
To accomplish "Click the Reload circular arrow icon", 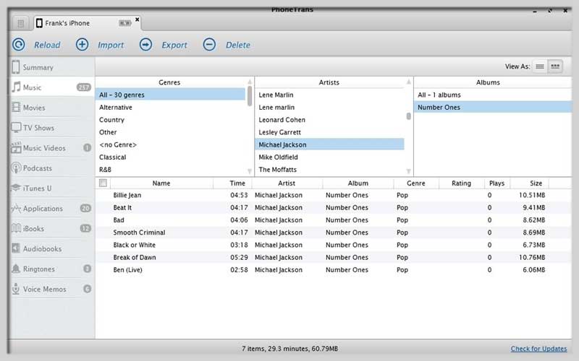I will coord(19,45).
